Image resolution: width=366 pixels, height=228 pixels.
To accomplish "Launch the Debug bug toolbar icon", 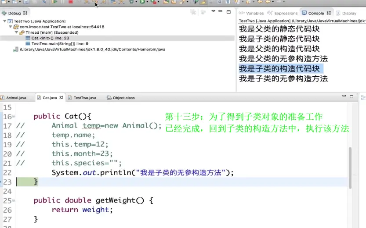I will point(132,2).
